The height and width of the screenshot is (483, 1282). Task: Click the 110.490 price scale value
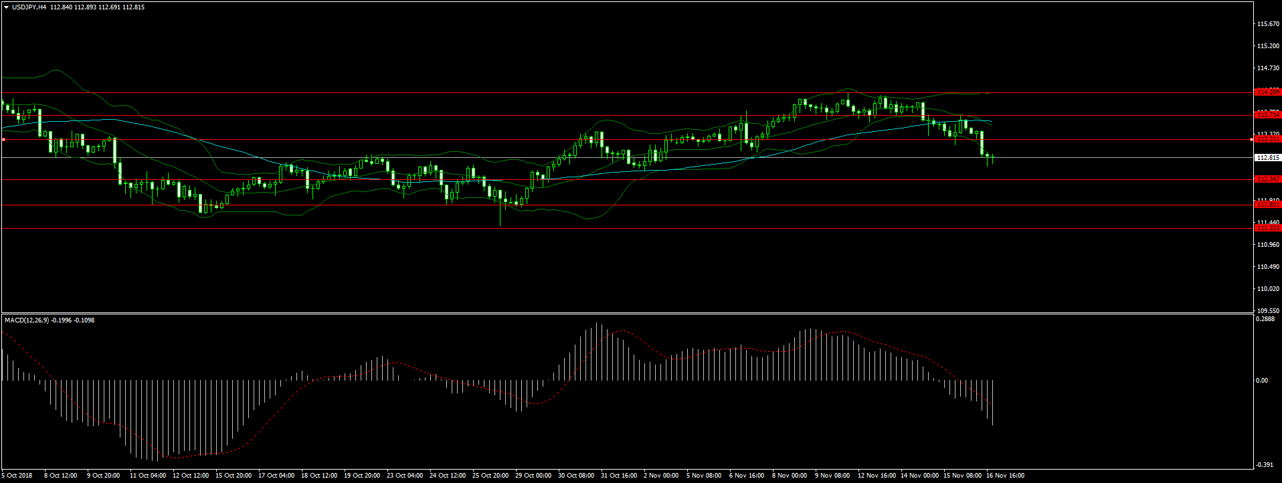coord(1269,267)
